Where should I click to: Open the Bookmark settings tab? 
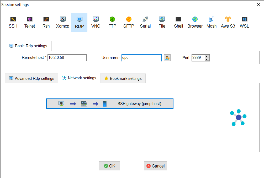click(123, 78)
